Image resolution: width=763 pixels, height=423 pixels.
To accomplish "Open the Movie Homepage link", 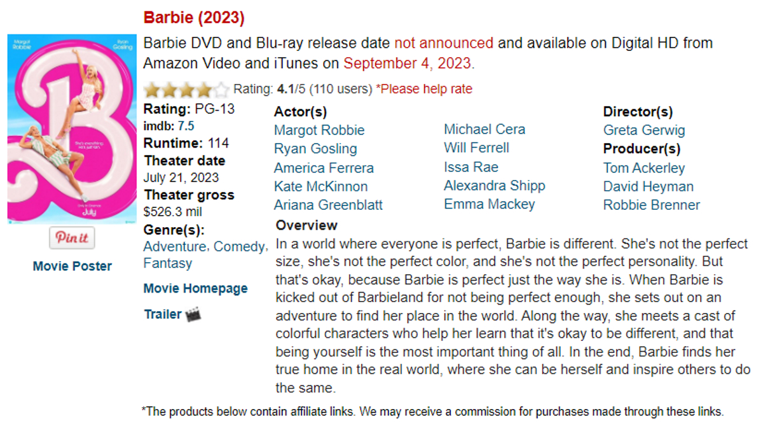I will pyautogui.click(x=195, y=288).
